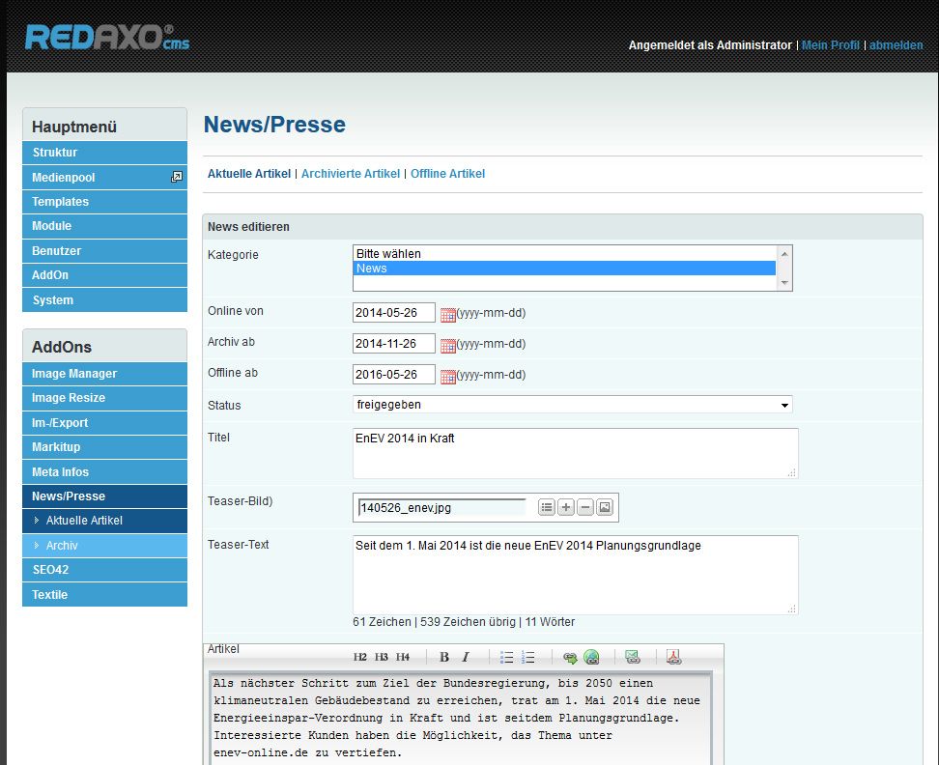This screenshot has width=939, height=765.
Task: Insert bulleted list in article editor
Action: (507, 657)
